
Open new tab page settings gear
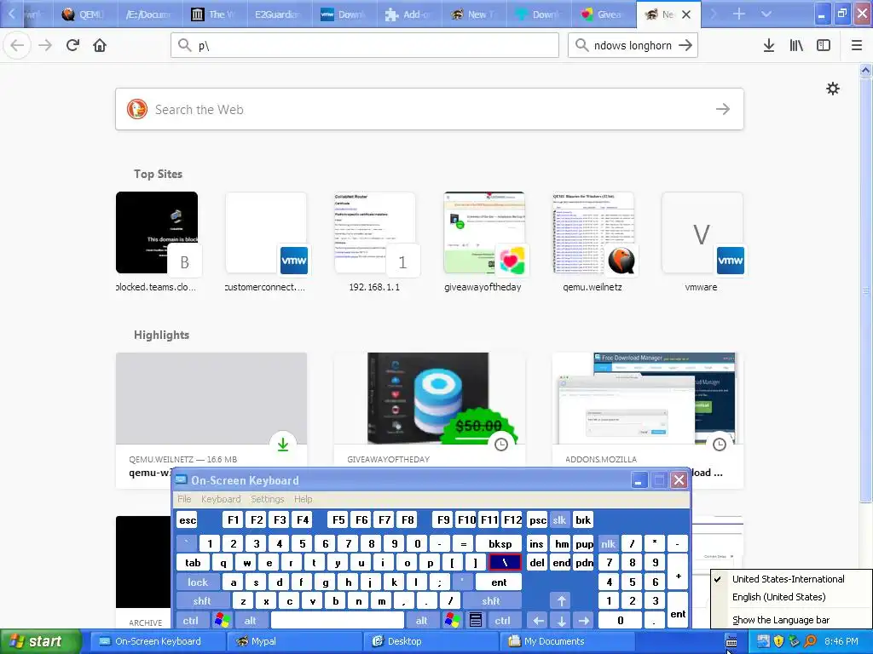832,89
